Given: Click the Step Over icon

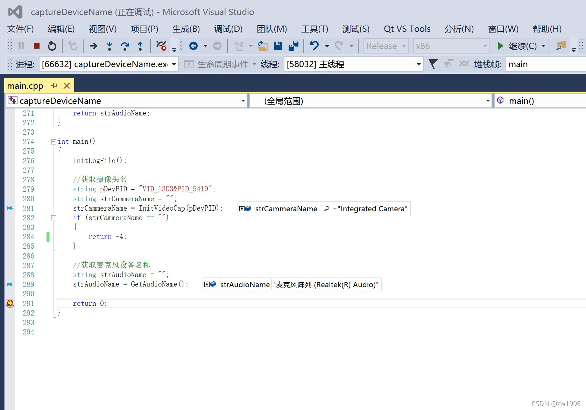Looking at the screenshot, I should point(125,46).
